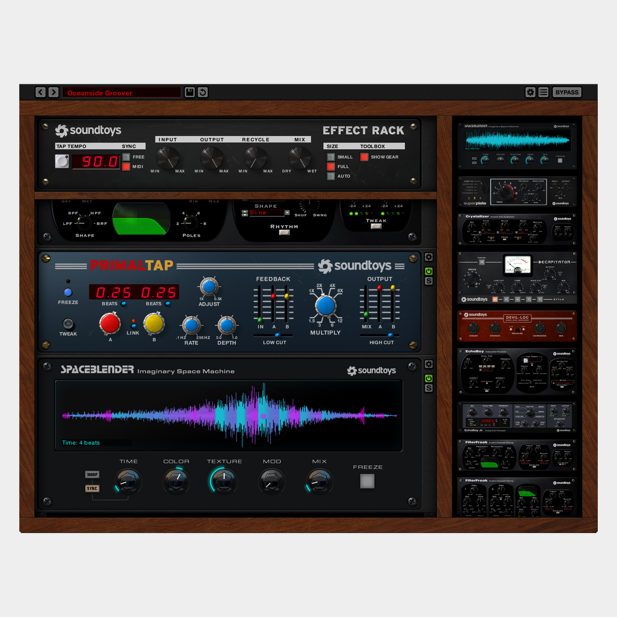This screenshot has width=617, height=617.
Task: Click the Tweak button in the filter plugin
Action: coord(376,226)
